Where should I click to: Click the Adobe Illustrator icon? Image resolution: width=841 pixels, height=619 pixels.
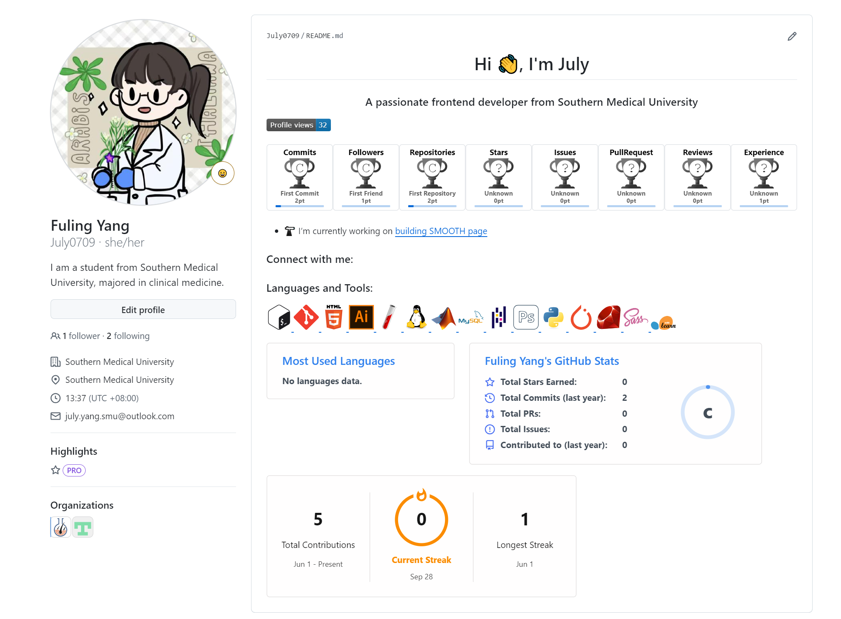click(x=361, y=317)
